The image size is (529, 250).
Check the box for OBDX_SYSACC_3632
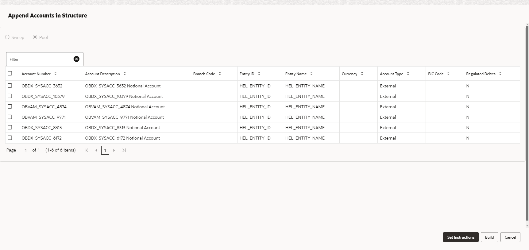click(10, 86)
